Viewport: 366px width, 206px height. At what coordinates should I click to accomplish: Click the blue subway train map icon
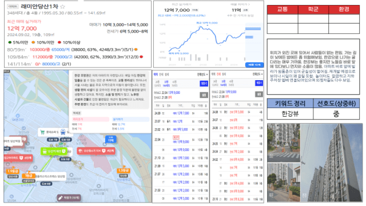tap(63, 132)
